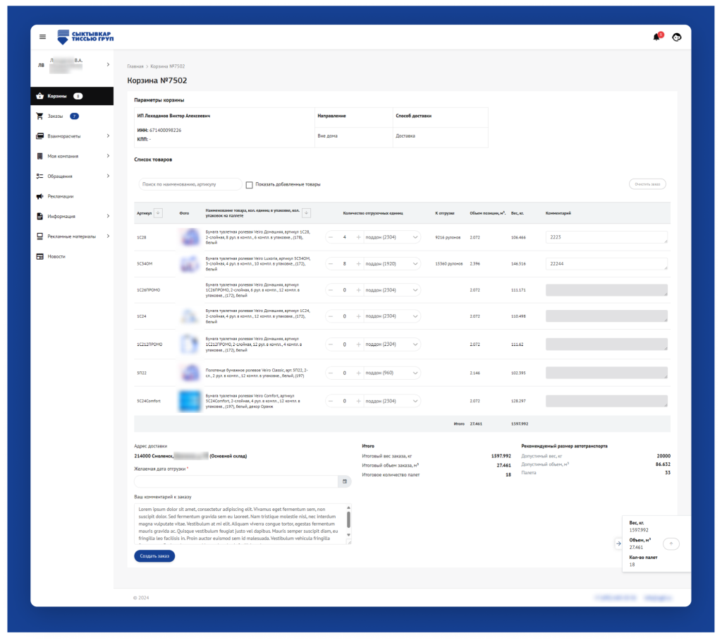The height and width of the screenshot is (643, 722).
Task: Expand the Обращения submenu chevron
Action: pos(108,176)
